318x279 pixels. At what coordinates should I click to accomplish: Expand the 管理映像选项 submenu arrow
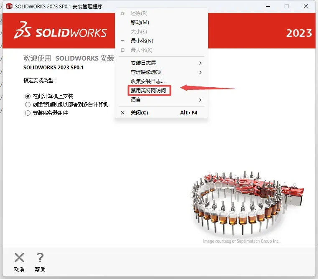[200, 72]
